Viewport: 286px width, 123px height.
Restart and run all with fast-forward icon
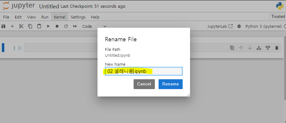(x=75, y=27)
